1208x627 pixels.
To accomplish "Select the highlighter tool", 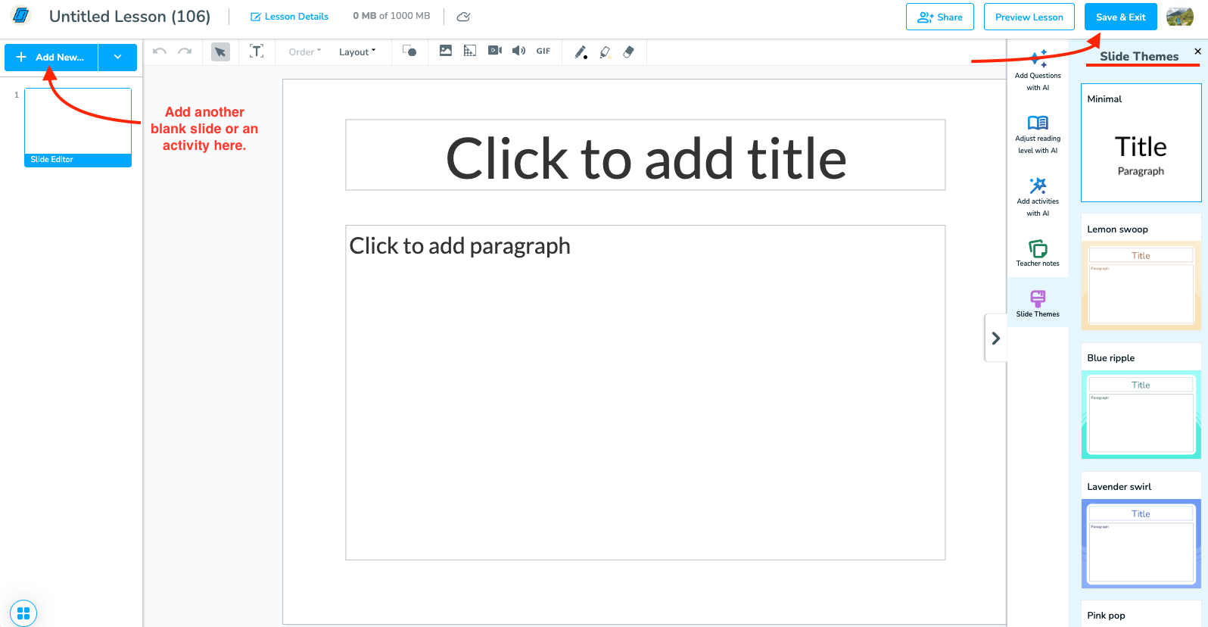I will click(605, 51).
